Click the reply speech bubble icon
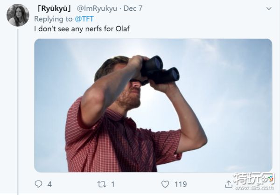 (x=39, y=184)
